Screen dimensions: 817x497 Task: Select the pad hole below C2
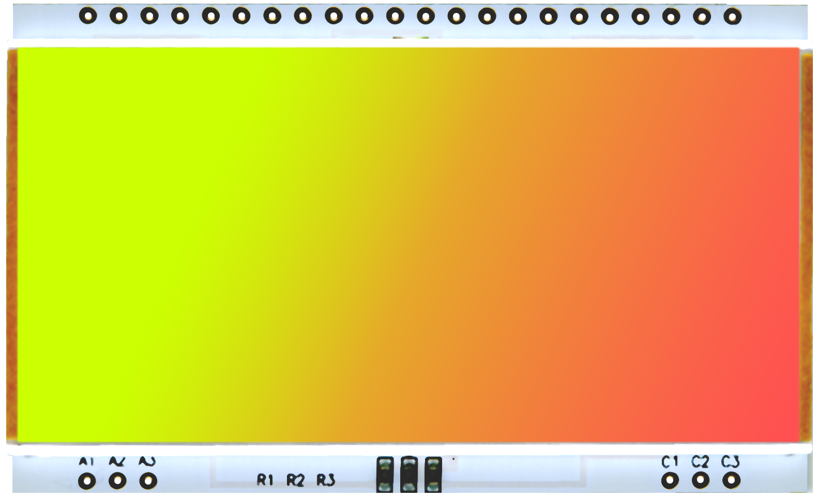coord(701,481)
